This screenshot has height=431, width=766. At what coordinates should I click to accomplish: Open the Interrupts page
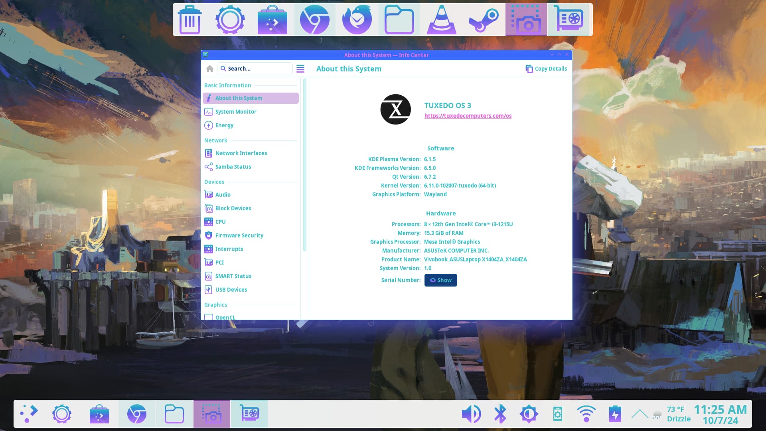(x=251, y=249)
